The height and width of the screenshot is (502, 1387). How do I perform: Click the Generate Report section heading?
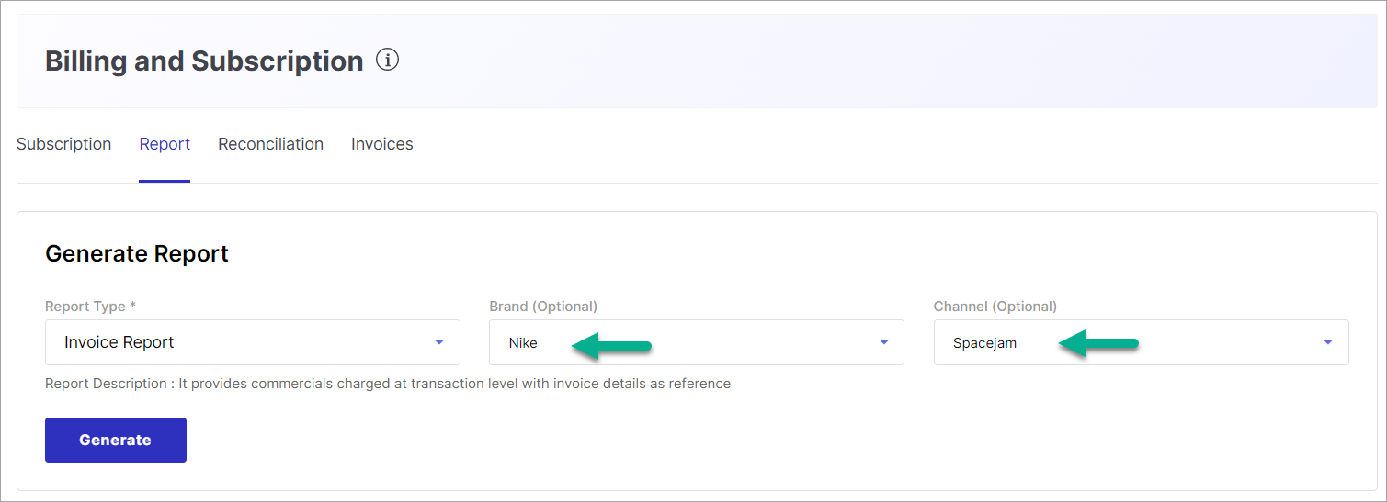(x=137, y=254)
